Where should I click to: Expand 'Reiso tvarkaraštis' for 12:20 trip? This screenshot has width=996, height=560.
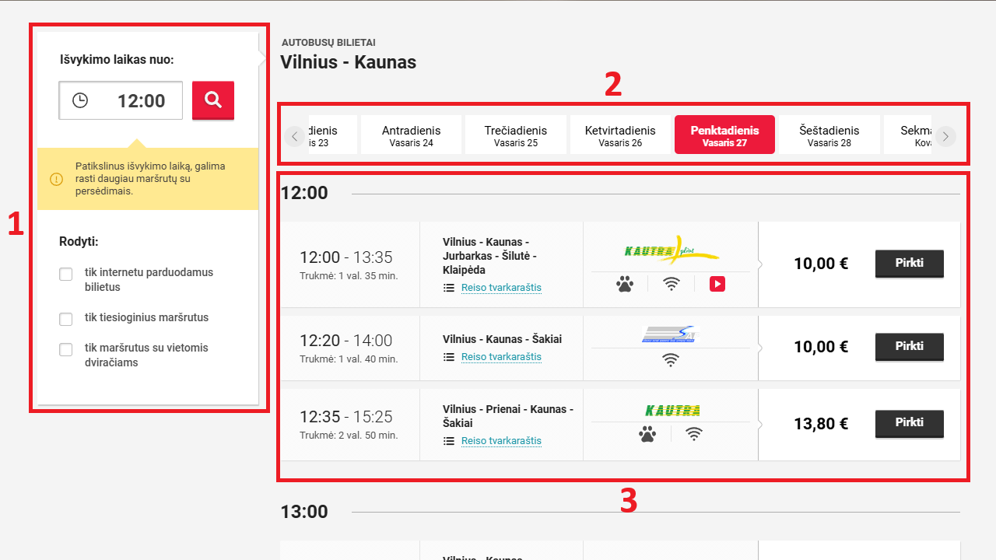501,357
